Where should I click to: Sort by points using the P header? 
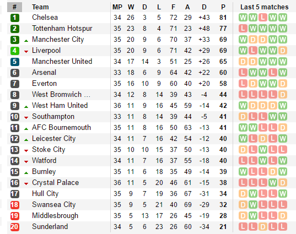[x=223, y=7]
